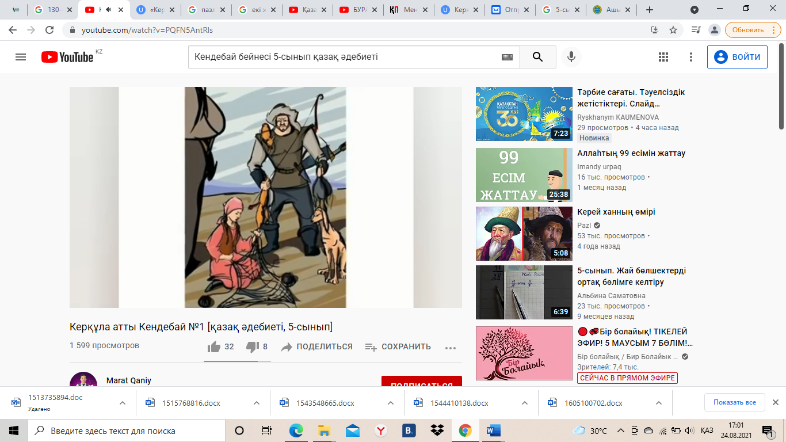This screenshot has width=786, height=442.
Task: Switch to the '5-сы' Google tab
Action: coord(561,10)
